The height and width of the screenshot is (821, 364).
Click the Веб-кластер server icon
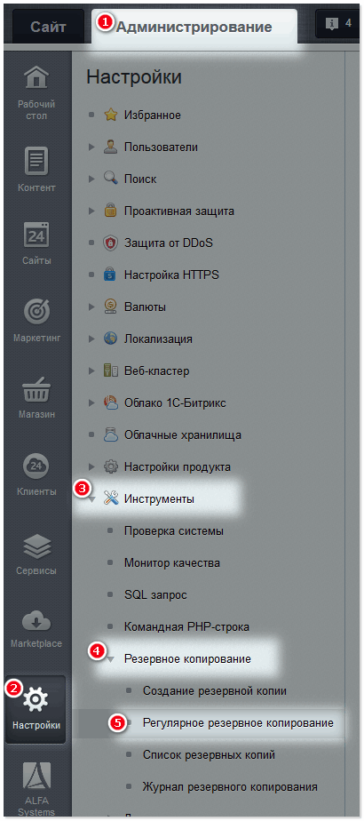tap(110, 371)
